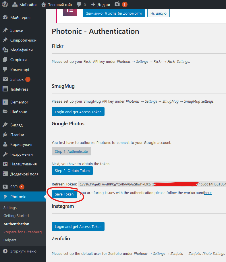
Task: Click the Коментарі speech bubble icon
Action: 5,69
